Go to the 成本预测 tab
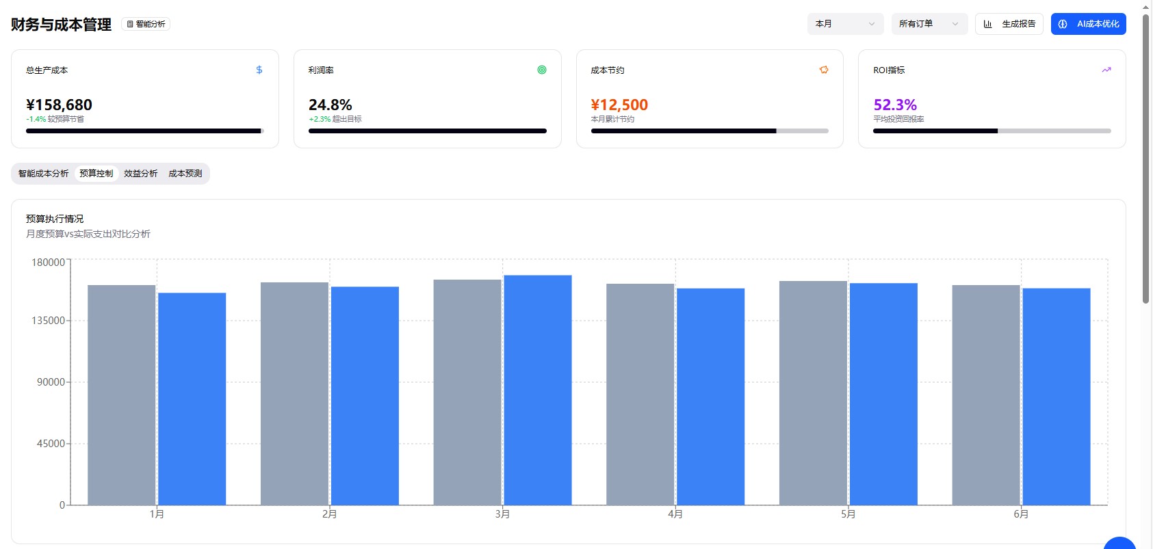1153x549 pixels. click(185, 174)
